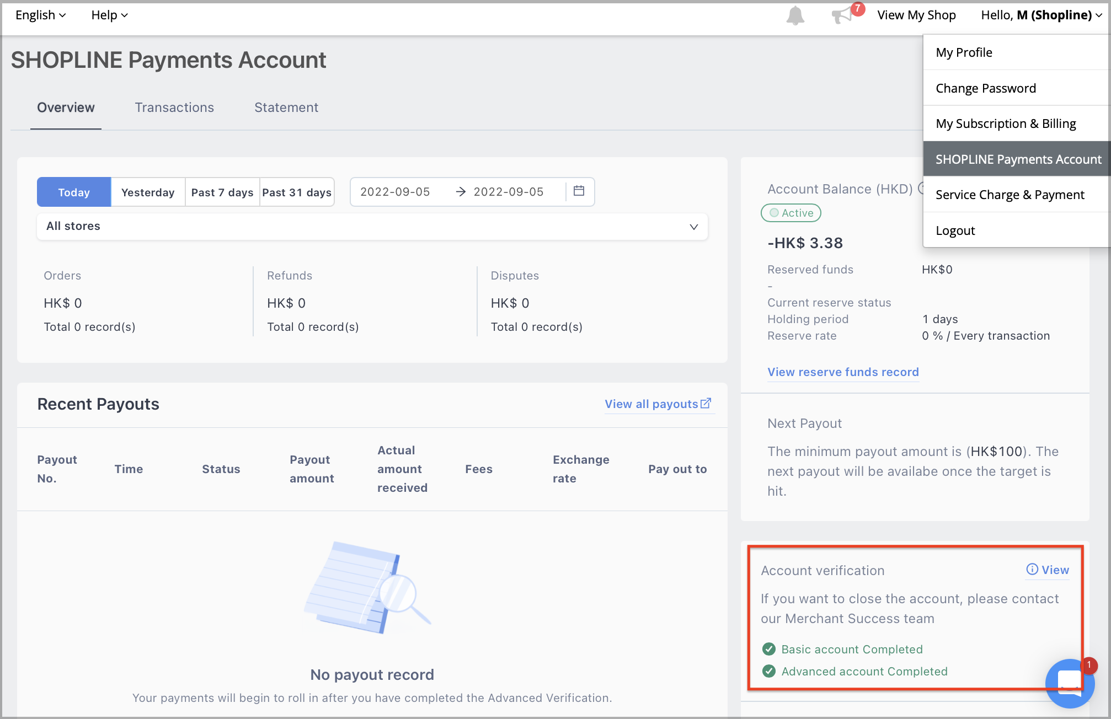This screenshot has width=1111, height=719.
Task: Click the green checkmark beside Basic account
Action: tap(768, 649)
